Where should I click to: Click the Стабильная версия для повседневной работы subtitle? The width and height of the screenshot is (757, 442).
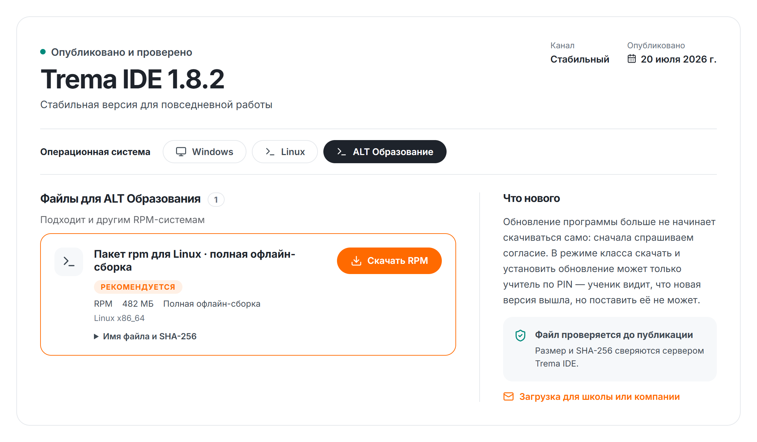point(156,105)
